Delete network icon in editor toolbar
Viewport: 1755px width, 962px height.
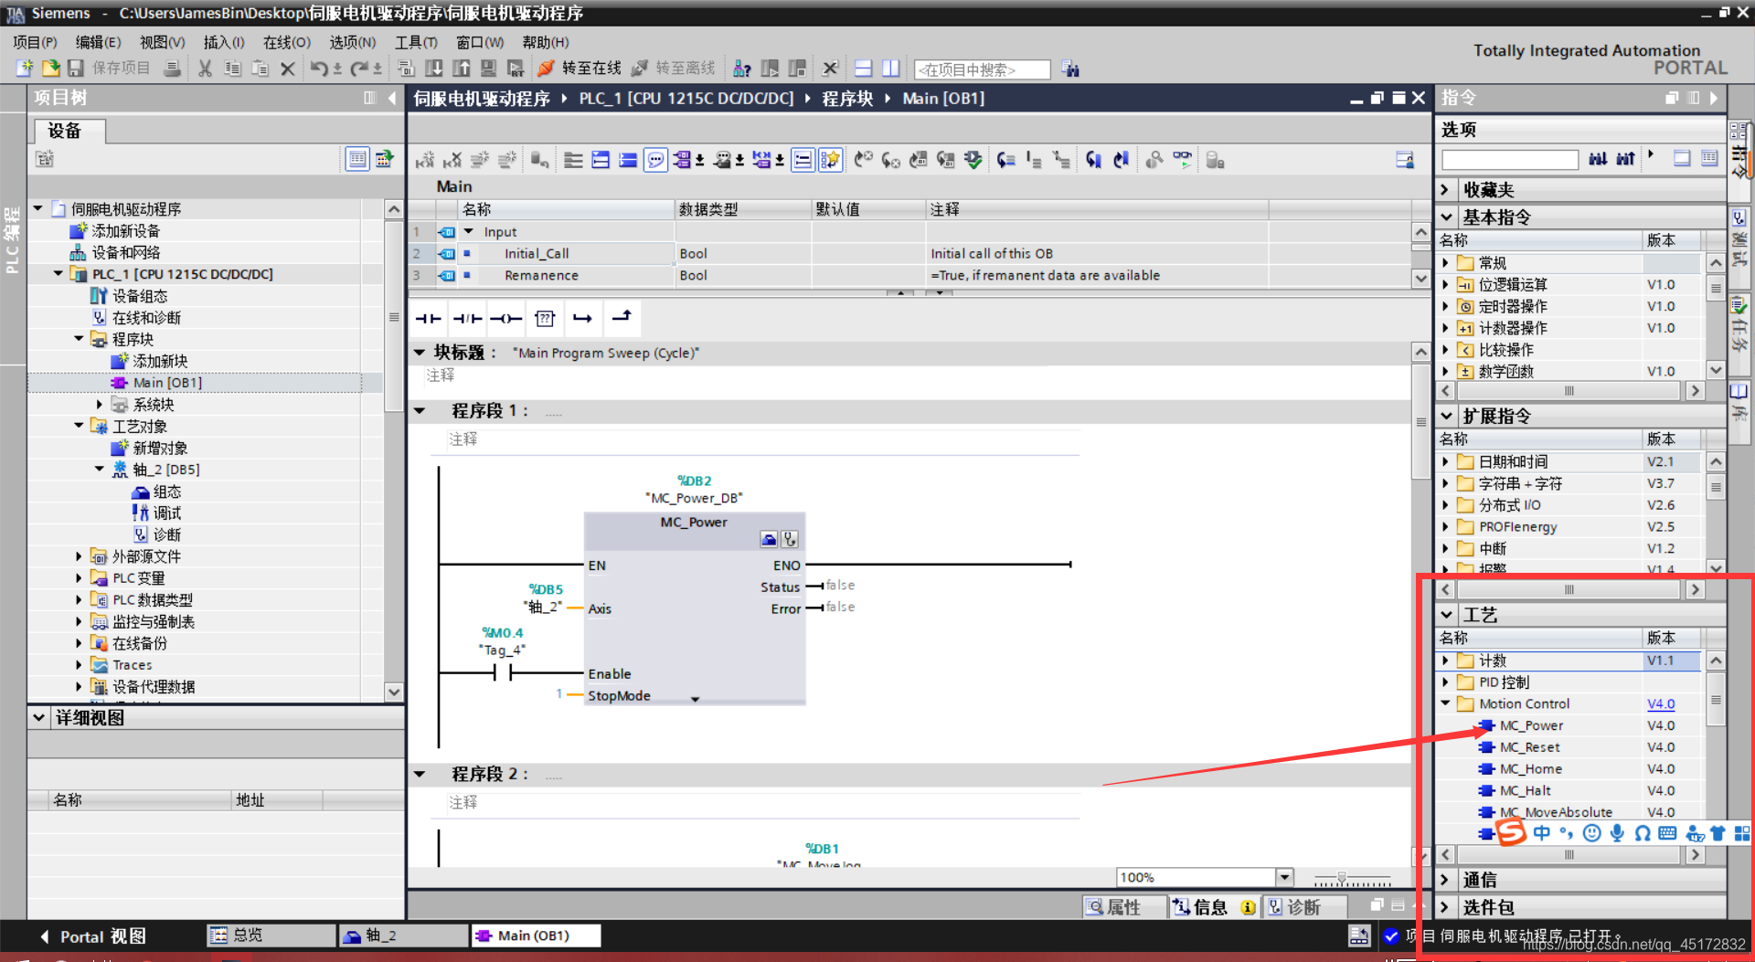452,161
